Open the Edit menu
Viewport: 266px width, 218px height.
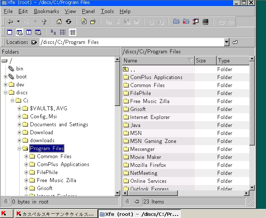[x=23, y=11]
